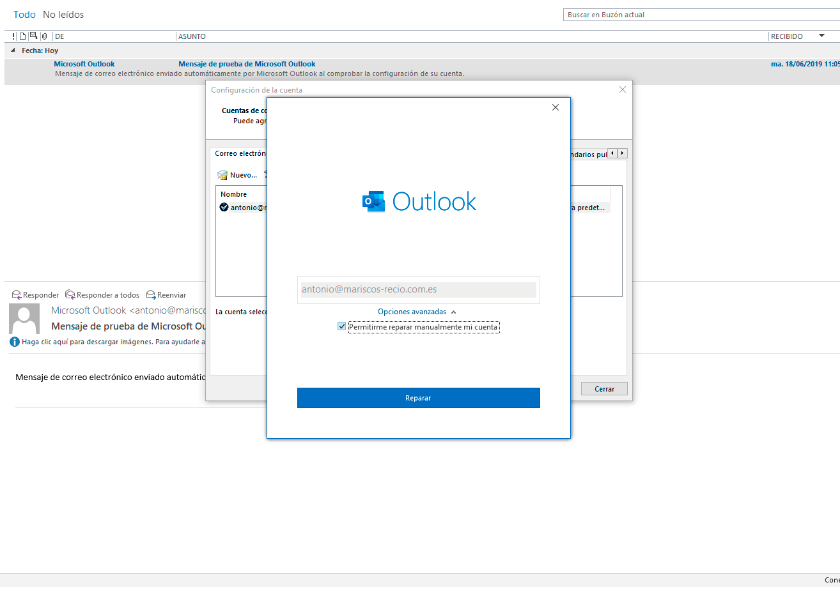
Task: Open the sort order dropdown arrow next to RECIBIDO
Action: pos(822,36)
